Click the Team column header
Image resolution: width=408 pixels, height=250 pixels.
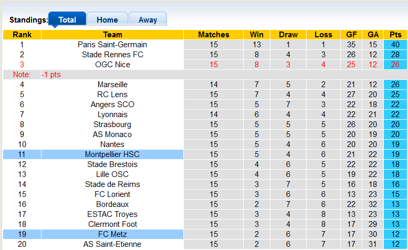point(112,35)
